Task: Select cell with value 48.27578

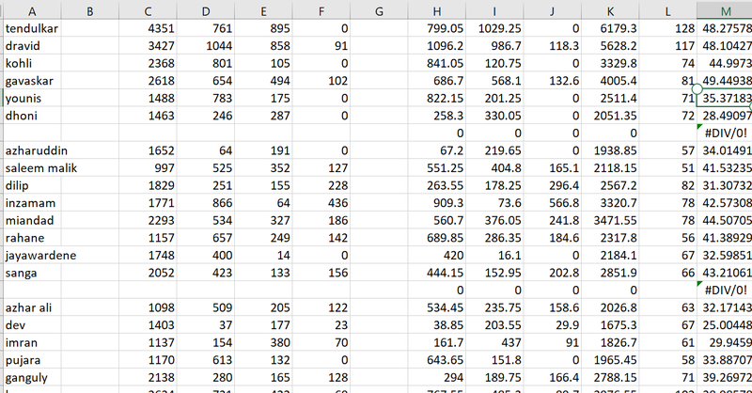Action: (725, 28)
